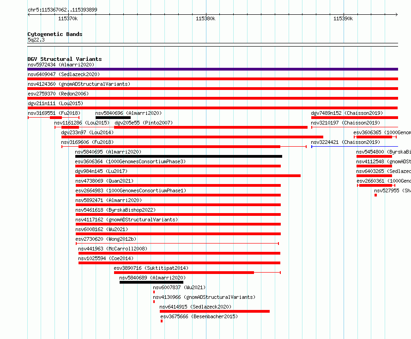Click the tiny nsv6007837 variant marker
The image size is (411, 339).
point(154,292)
